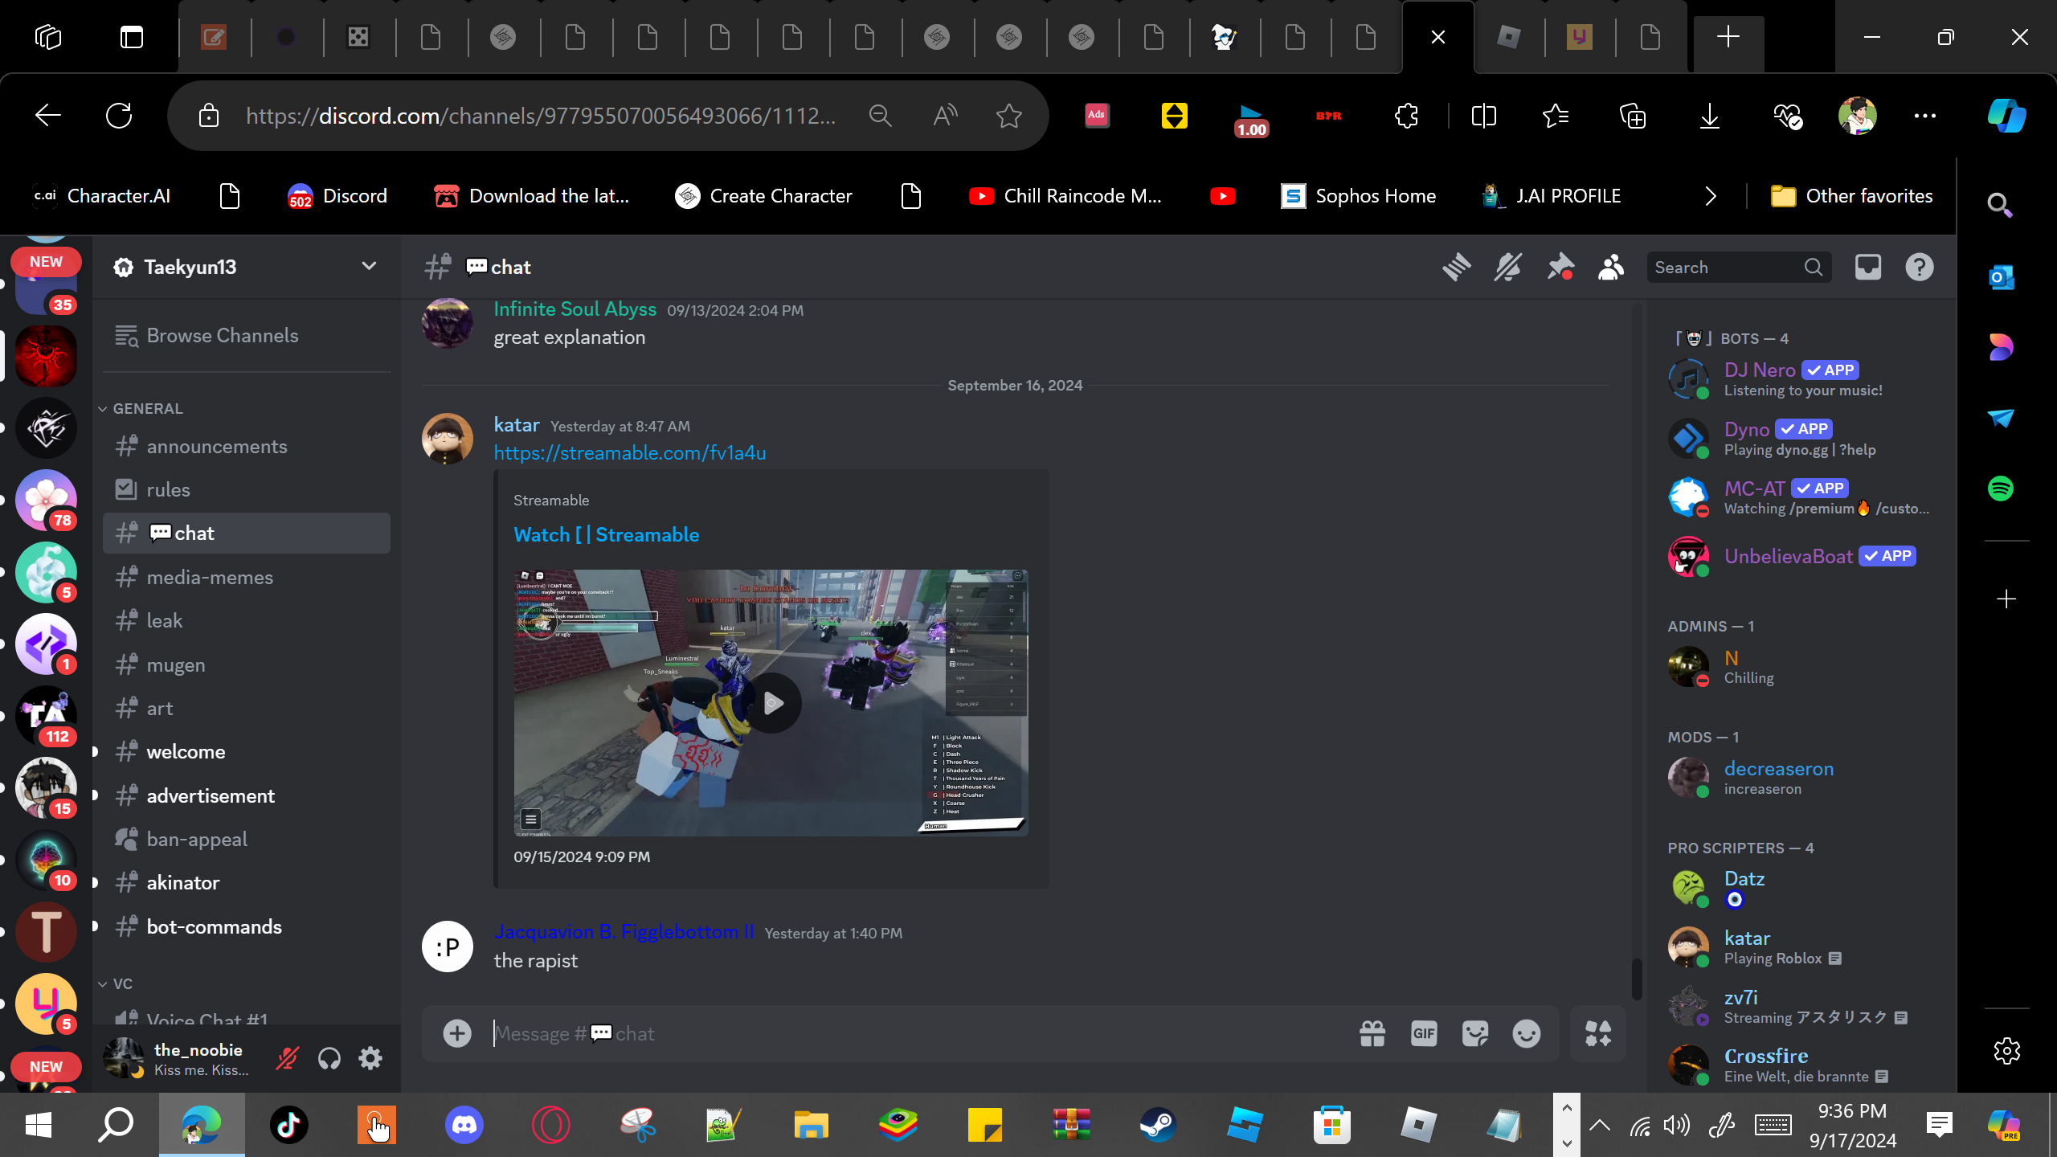Collapse the VC channel category

[121, 983]
